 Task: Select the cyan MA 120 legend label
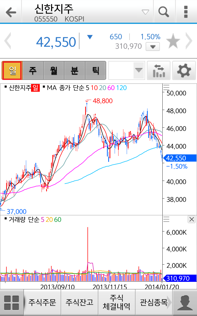[x=121, y=88]
